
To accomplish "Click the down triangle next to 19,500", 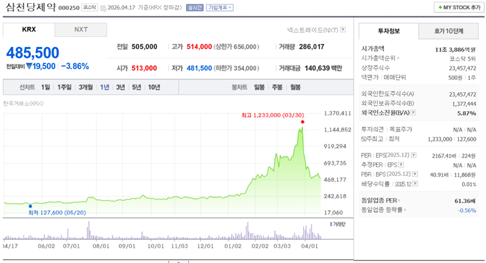I will pos(29,66).
